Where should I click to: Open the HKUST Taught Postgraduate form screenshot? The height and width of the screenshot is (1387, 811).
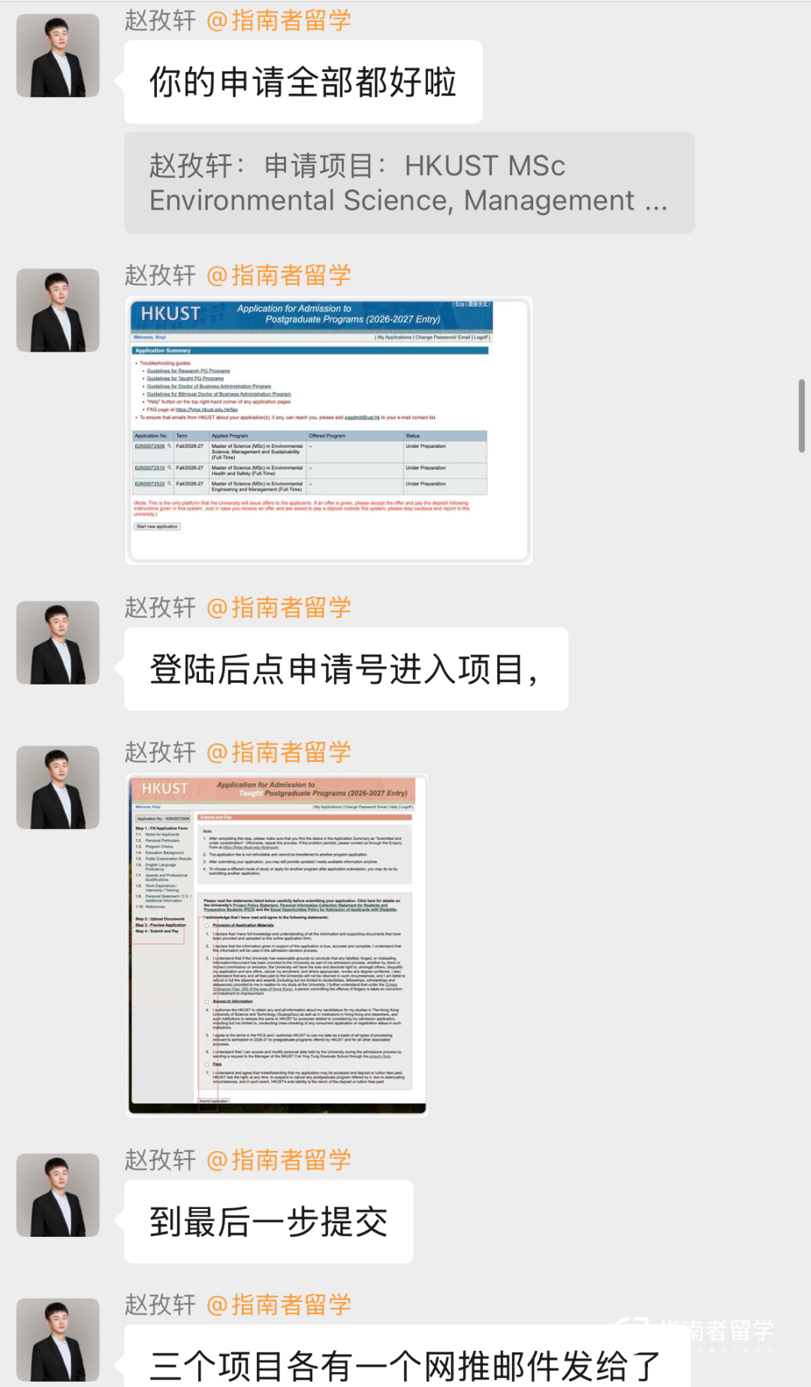pyautogui.click(x=277, y=944)
